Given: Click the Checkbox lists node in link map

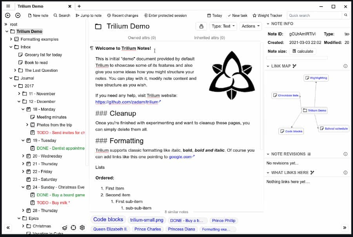Looking at the screenshot, I should (286, 95).
